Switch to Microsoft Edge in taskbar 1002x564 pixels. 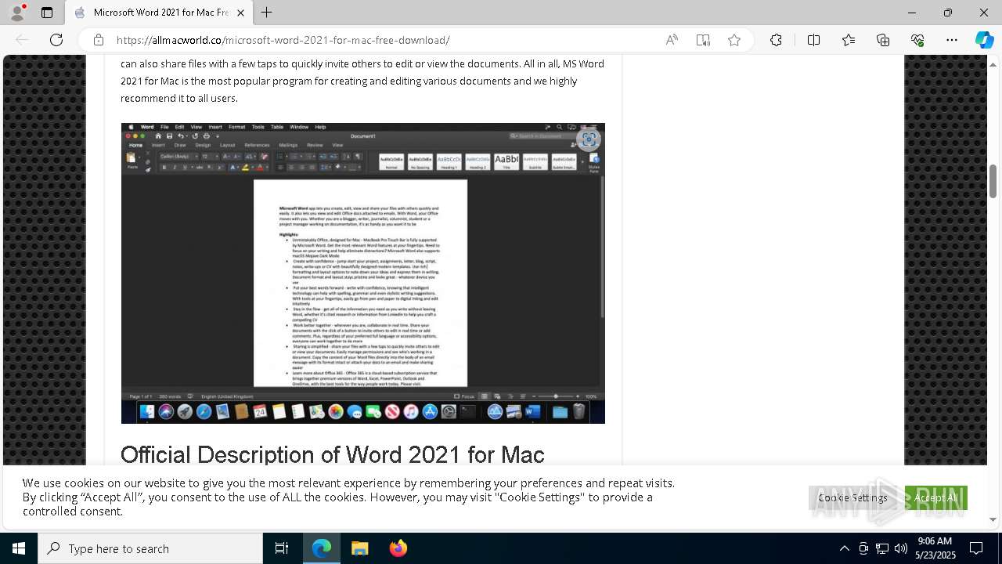click(322, 548)
